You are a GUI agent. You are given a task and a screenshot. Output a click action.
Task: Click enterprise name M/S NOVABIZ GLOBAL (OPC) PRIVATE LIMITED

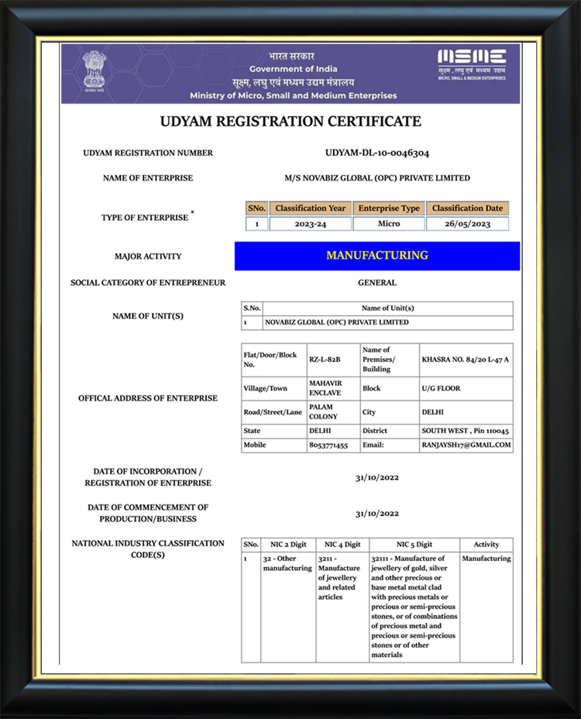click(377, 178)
